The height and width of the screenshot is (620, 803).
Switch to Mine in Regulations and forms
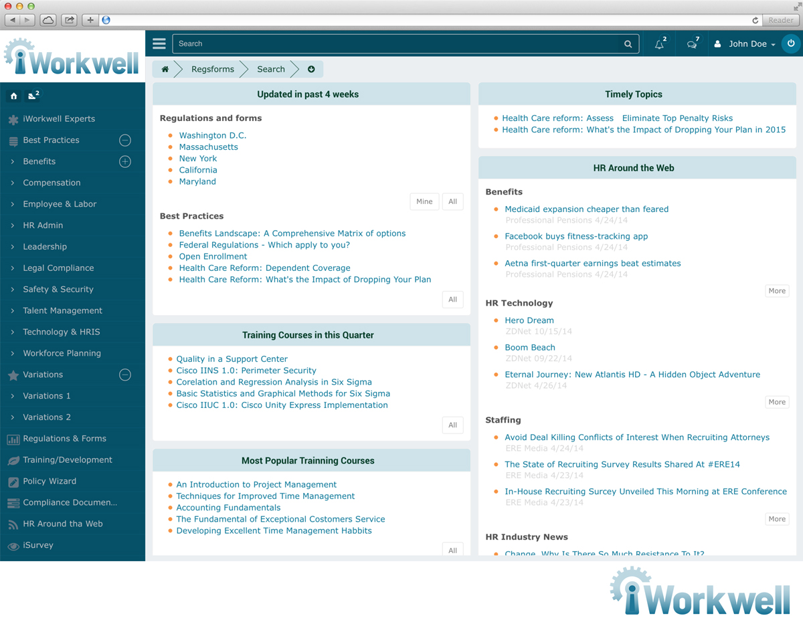coord(424,201)
